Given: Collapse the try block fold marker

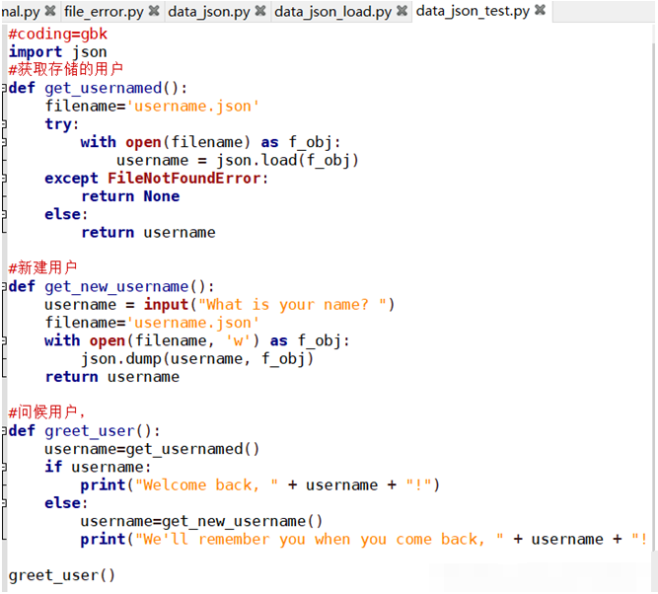Looking at the screenshot, I should [x=4, y=124].
